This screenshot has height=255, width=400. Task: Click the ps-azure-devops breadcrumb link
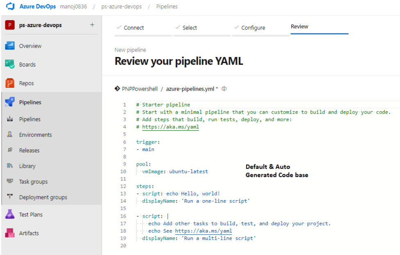(x=122, y=7)
